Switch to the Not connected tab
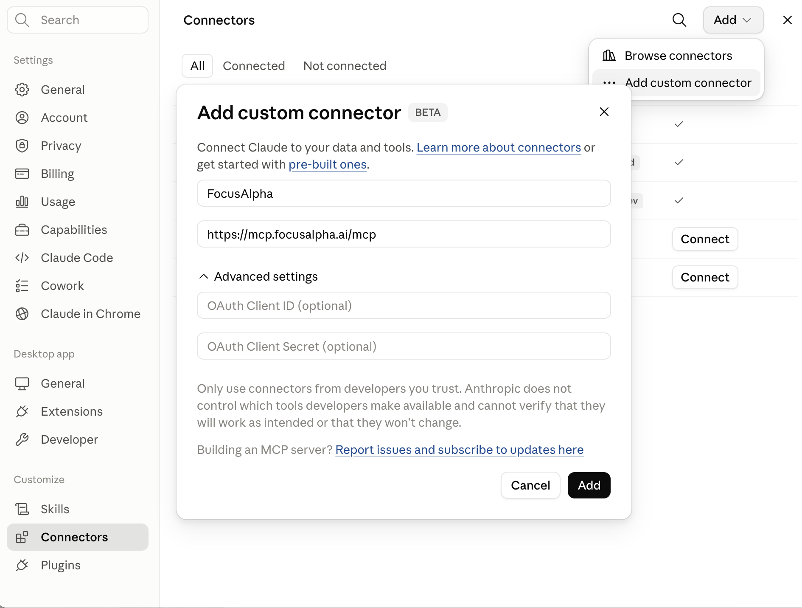This screenshot has height=608, width=802. coord(345,66)
